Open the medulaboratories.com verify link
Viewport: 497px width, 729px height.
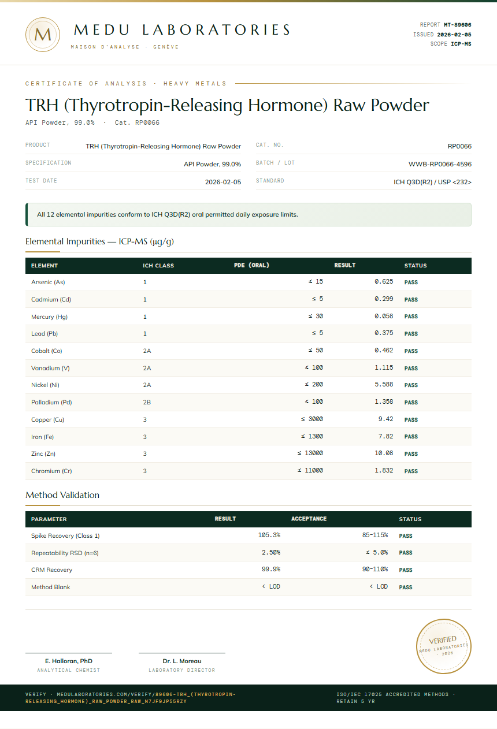point(131,698)
